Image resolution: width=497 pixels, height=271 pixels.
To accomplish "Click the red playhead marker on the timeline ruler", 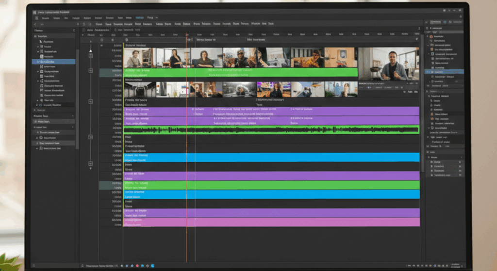I will 186,35.
